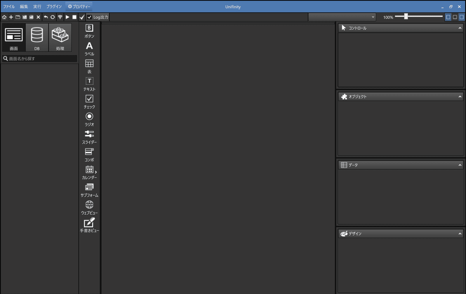This screenshot has width=466, height=294.
Task: Select the チェック checkbox control tool
Action: tap(89, 102)
